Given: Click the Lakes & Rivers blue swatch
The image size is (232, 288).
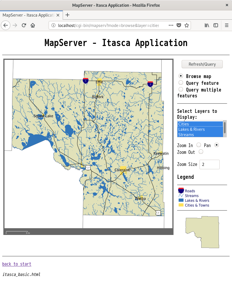Looking at the screenshot, I should click(x=181, y=200).
